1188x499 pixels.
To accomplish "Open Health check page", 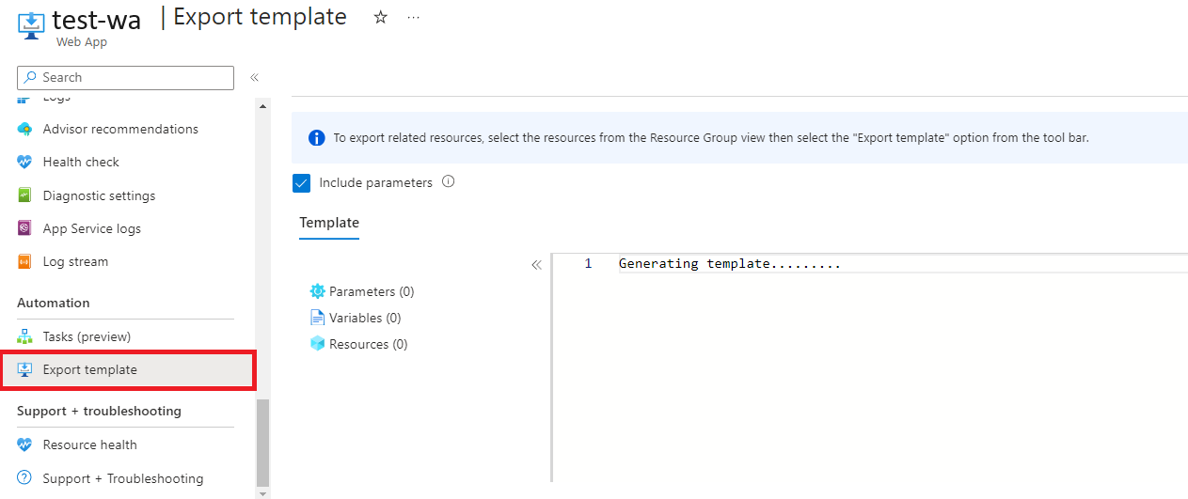I will pos(81,163).
